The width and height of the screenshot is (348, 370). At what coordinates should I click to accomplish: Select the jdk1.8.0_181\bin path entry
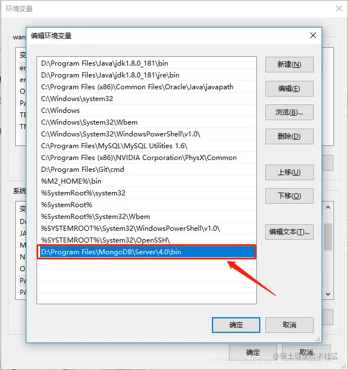click(x=147, y=63)
